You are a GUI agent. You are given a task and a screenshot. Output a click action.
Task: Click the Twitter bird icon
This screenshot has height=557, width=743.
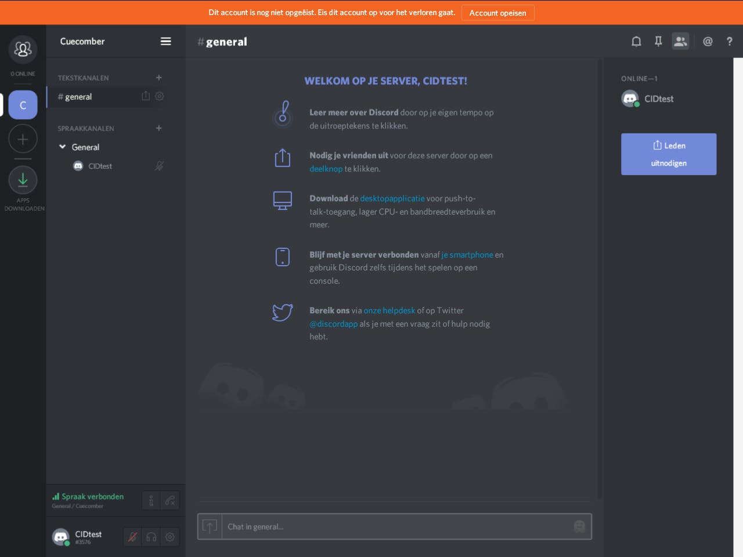point(283,312)
